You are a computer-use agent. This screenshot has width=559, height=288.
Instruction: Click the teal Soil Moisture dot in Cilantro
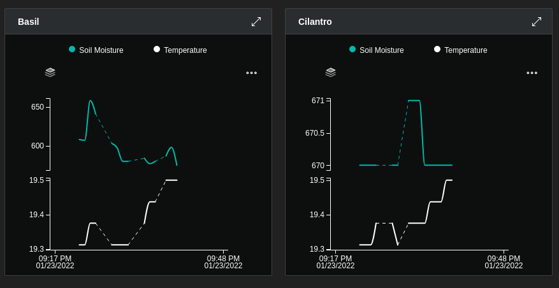point(352,49)
